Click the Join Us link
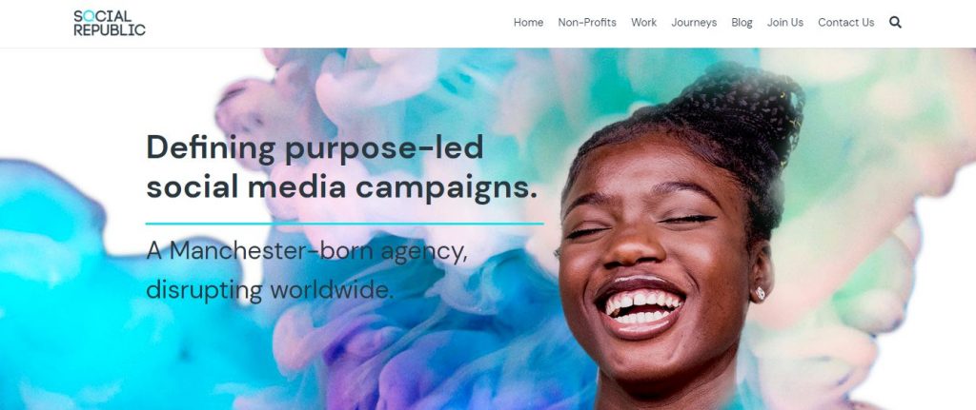 click(785, 23)
